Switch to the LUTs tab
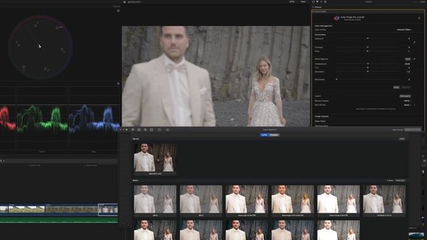427x240 pixels. 264,135
